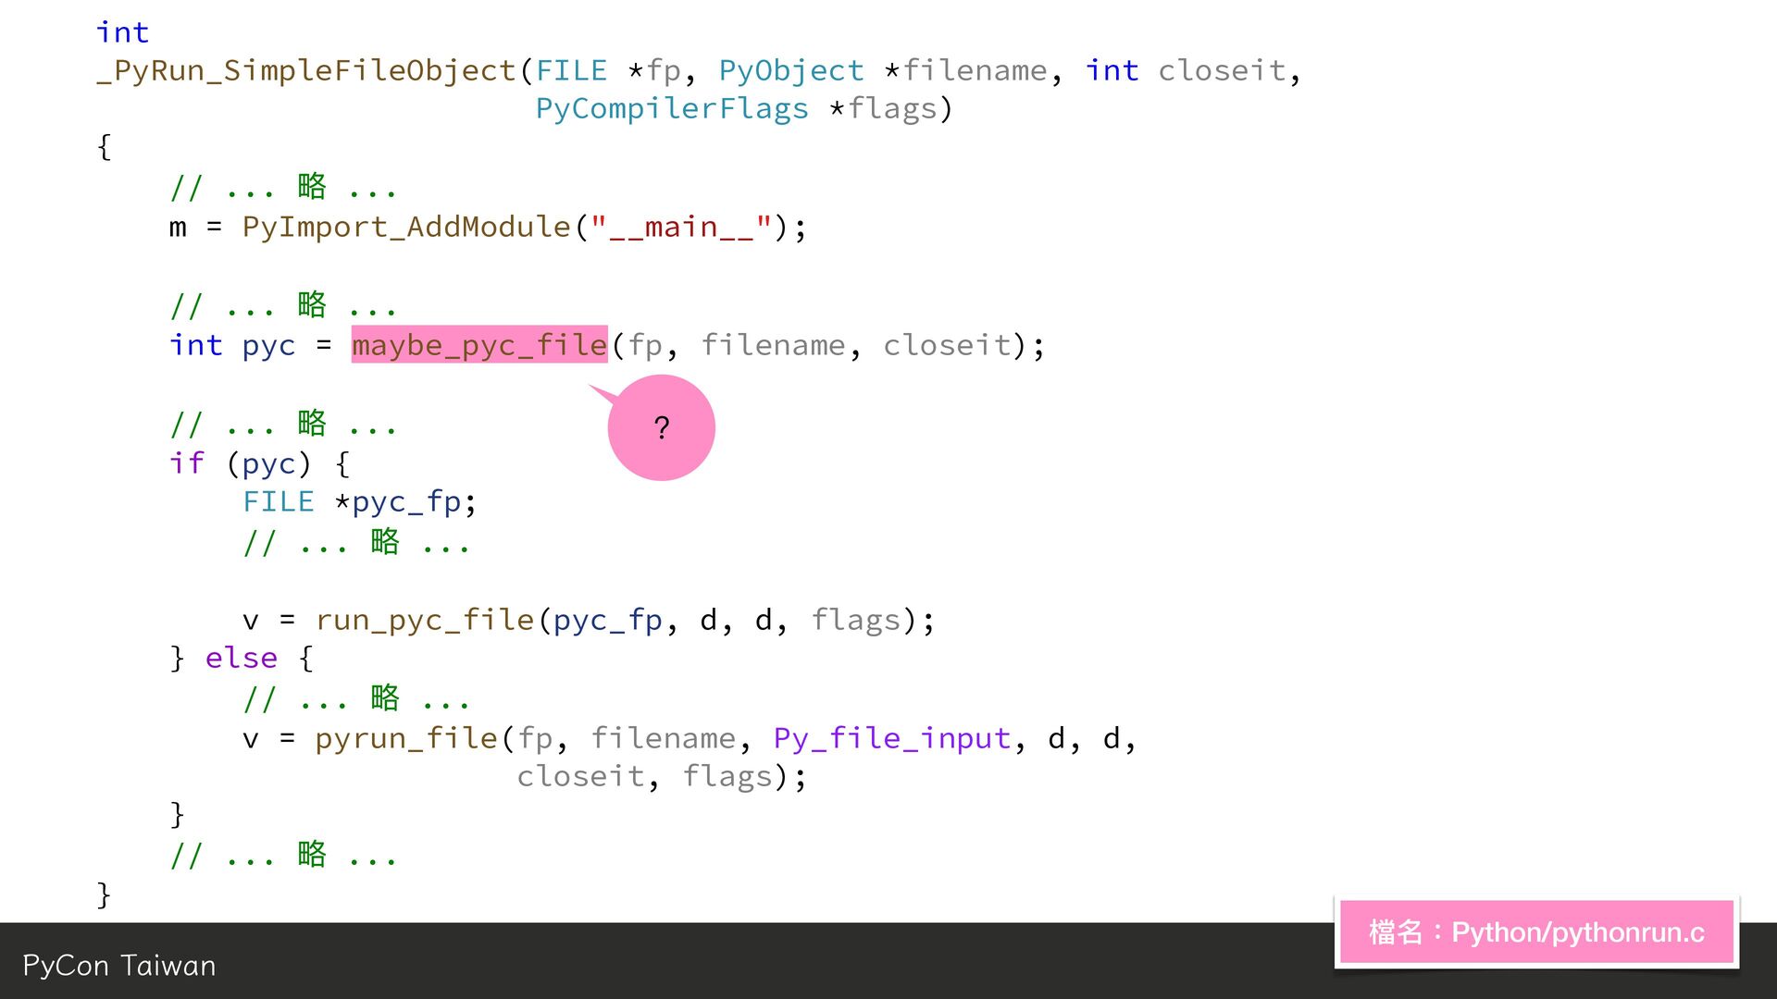
Task: Click the int return type on first line
Action: click(122, 32)
